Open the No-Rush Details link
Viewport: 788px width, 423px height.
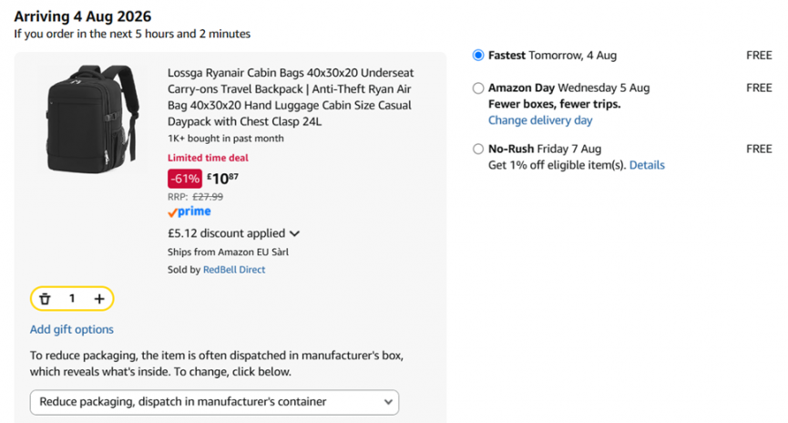click(x=647, y=165)
